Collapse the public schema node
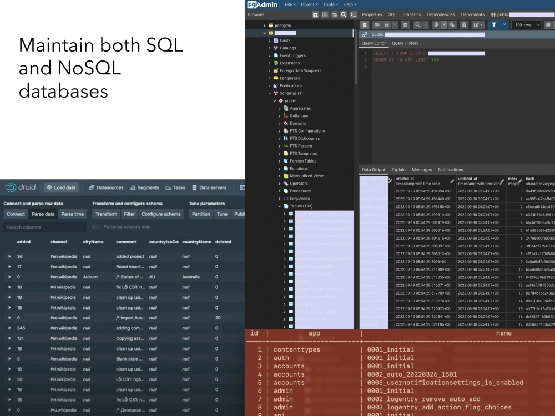 click(274, 101)
